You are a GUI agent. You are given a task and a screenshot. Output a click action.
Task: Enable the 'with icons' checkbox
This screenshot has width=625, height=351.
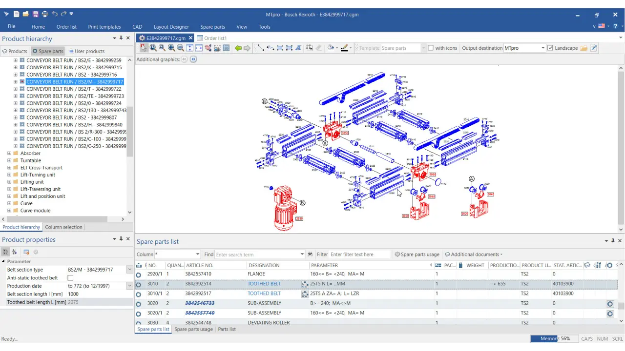[431, 48]
